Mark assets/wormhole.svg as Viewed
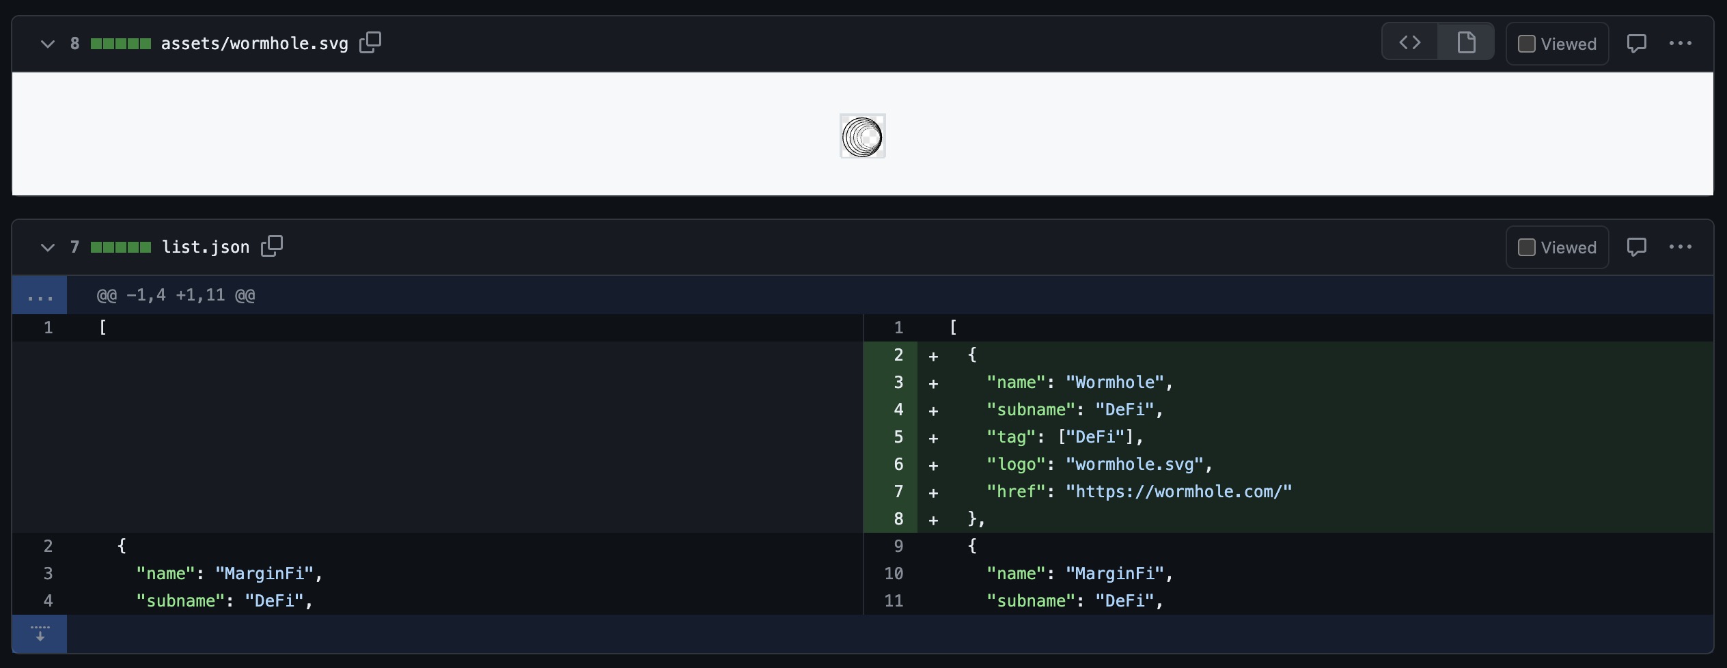The height and width of the screenshot is (668, 1727). (x=1557, y=44)
